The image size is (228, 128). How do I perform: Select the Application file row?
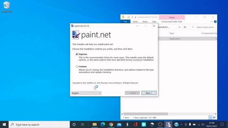pos(188,39)
